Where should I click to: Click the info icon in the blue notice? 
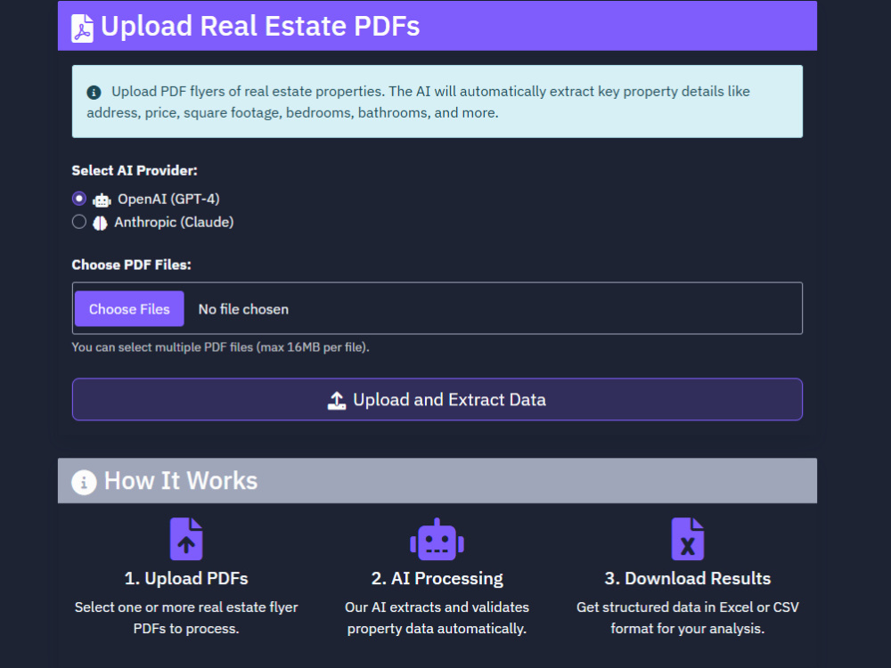coord(94,92)
